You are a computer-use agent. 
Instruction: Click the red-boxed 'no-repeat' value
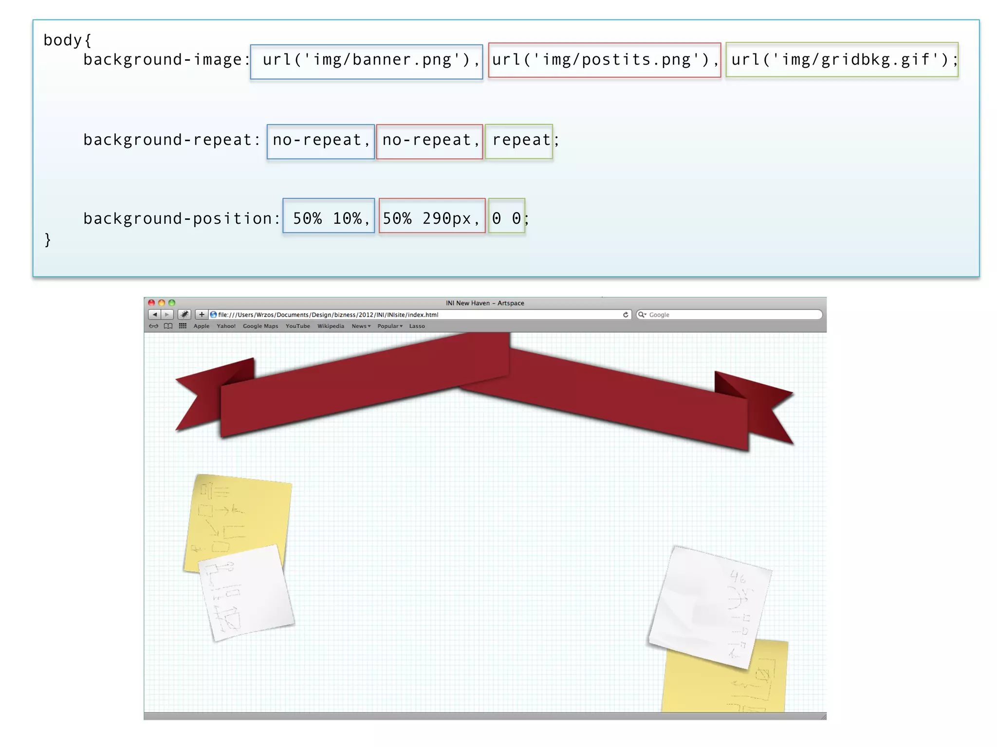[x=427, y=140]
